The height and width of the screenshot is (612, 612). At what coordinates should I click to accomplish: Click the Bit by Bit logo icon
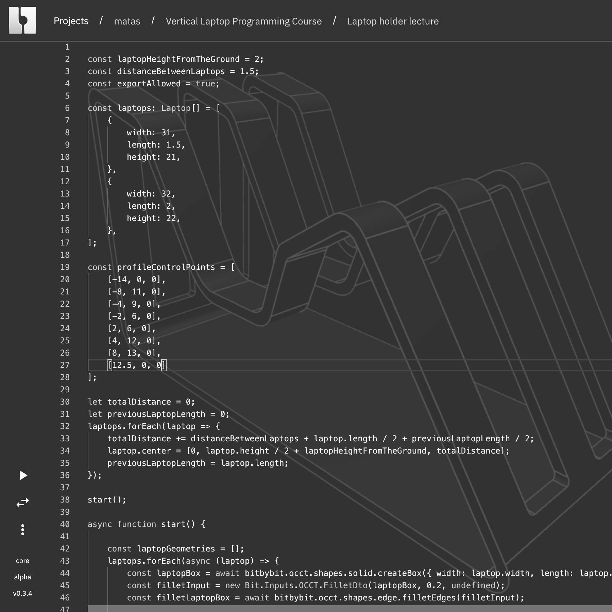point(22,20)
